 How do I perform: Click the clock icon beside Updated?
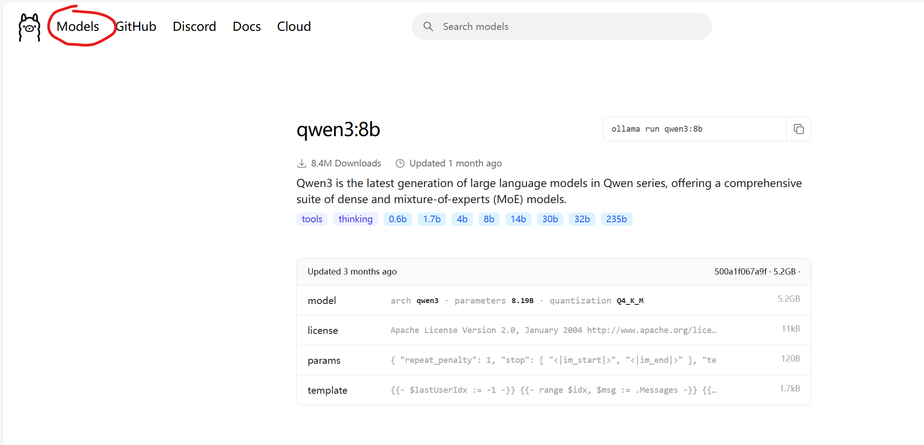pyautogui.click(x=400, y=163)
